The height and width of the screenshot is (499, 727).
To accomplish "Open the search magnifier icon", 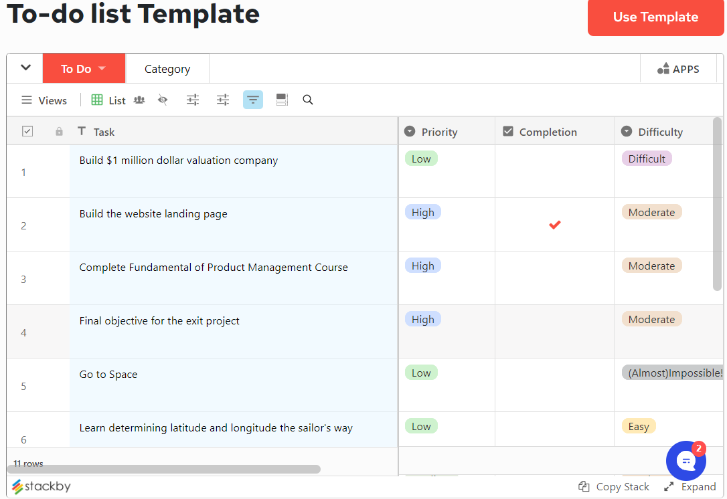I will tap(308, 100).
